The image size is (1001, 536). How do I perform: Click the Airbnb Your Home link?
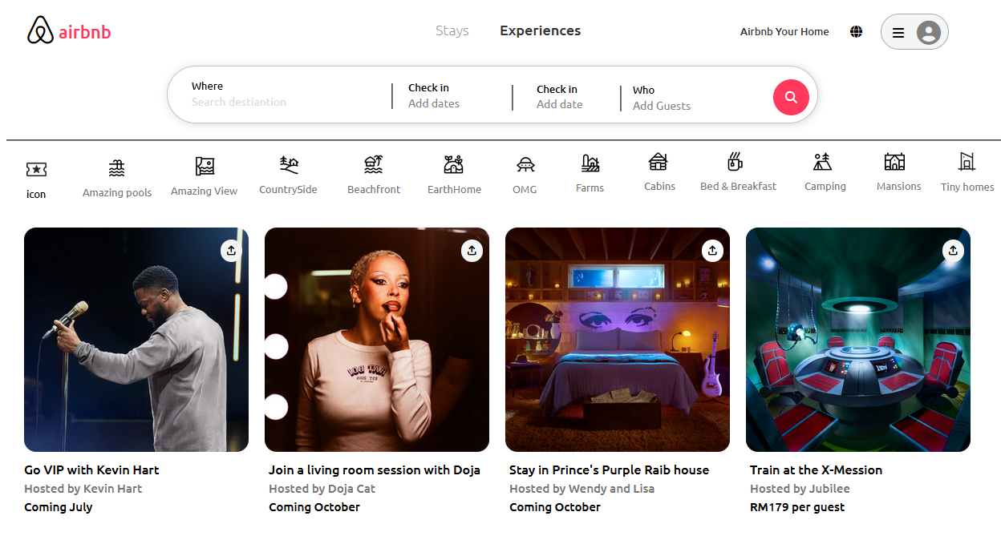(784, 32)
